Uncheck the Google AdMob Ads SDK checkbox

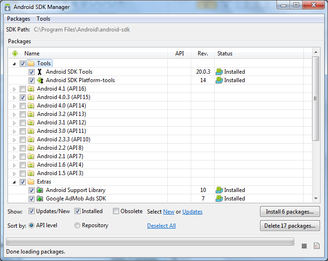31,199
